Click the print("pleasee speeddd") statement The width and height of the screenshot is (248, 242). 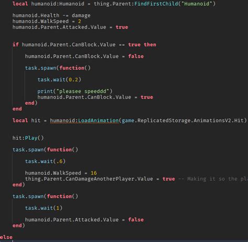tap(75, 91)
